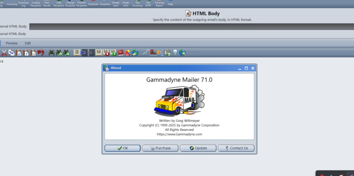Click Simple Send in toolbar
Screen dimensions: 354x176
tap(115, 3)
